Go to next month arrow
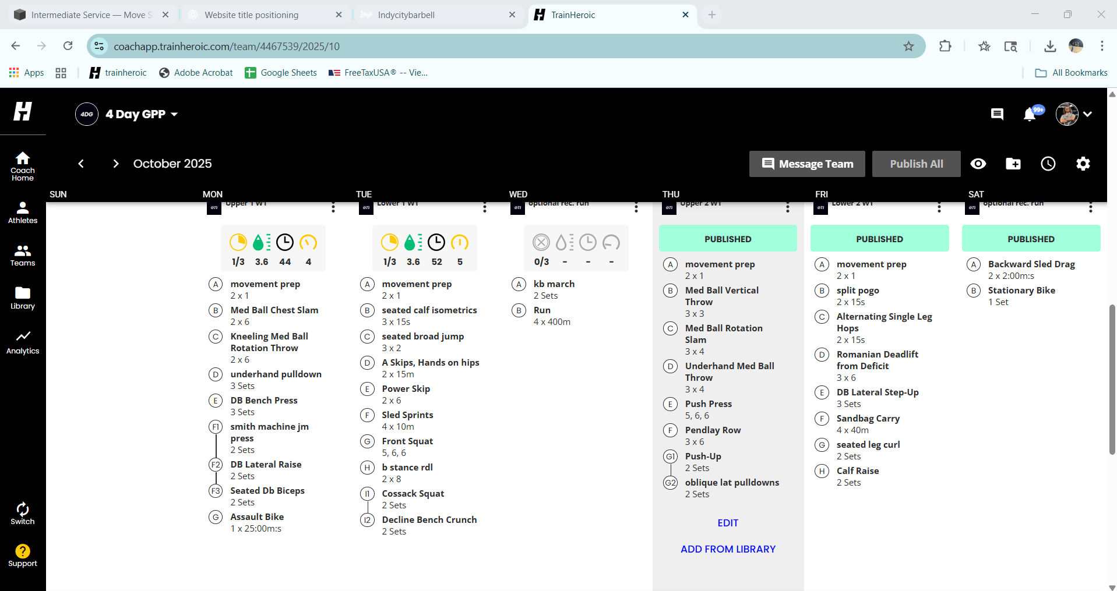The image size is (1117, 591). click(x=115, y=164)
